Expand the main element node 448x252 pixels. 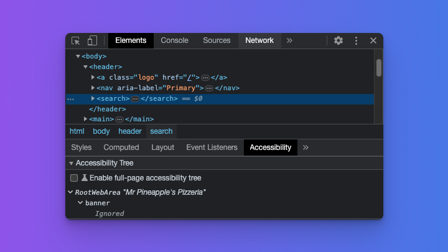(x=86, y=119)
